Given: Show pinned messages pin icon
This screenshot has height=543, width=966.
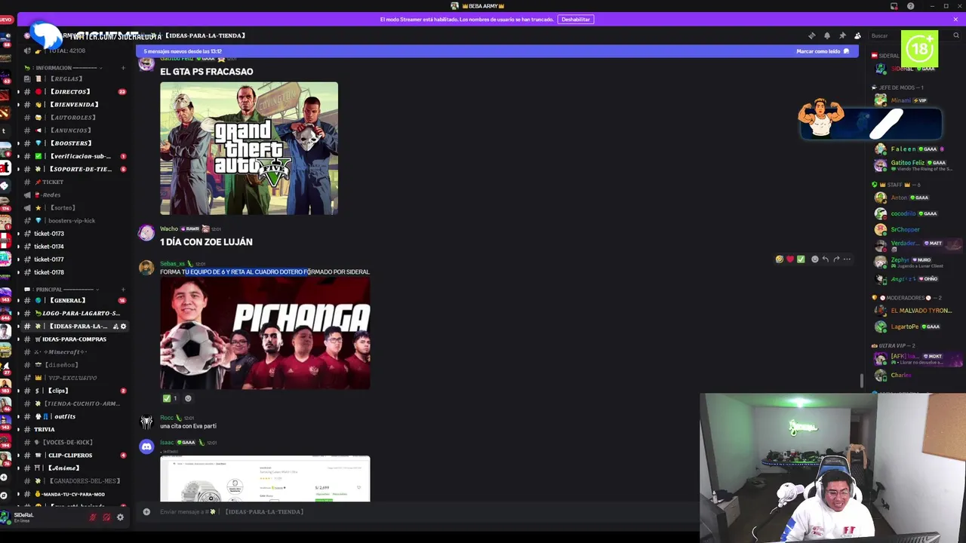Looking at the screenshot, I should 842,35.
